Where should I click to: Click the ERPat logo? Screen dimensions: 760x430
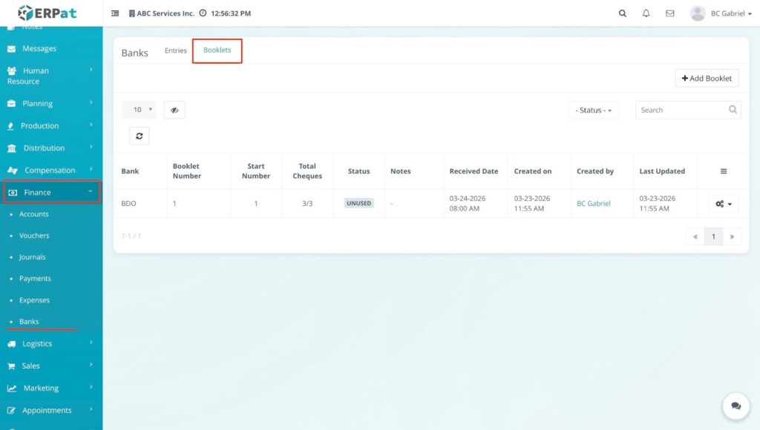[47, 13]
